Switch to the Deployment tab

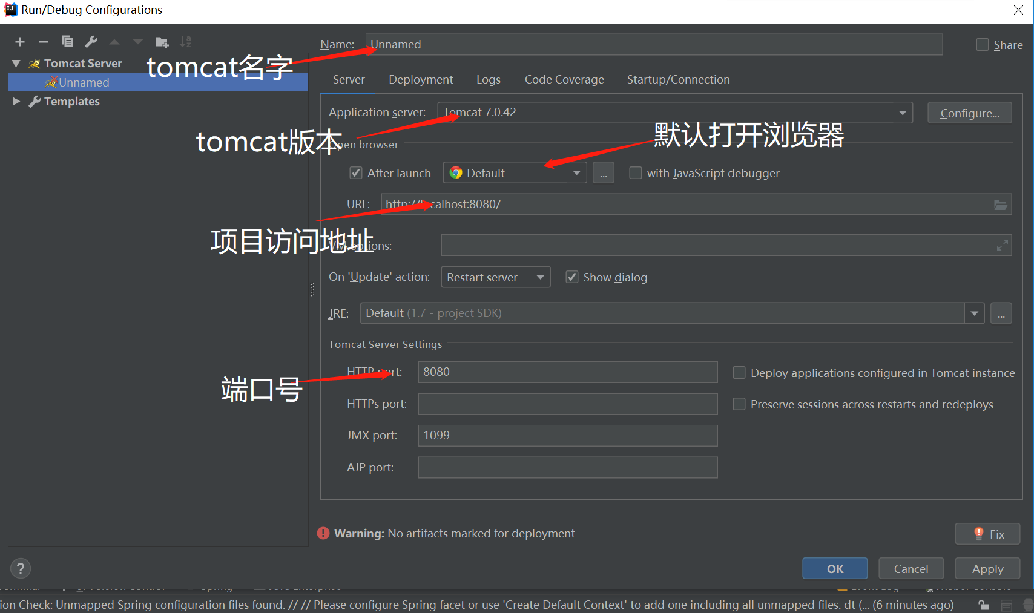point(421,79)
